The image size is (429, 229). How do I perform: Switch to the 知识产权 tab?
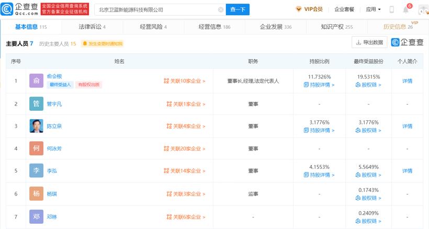[x=336, y=26]
